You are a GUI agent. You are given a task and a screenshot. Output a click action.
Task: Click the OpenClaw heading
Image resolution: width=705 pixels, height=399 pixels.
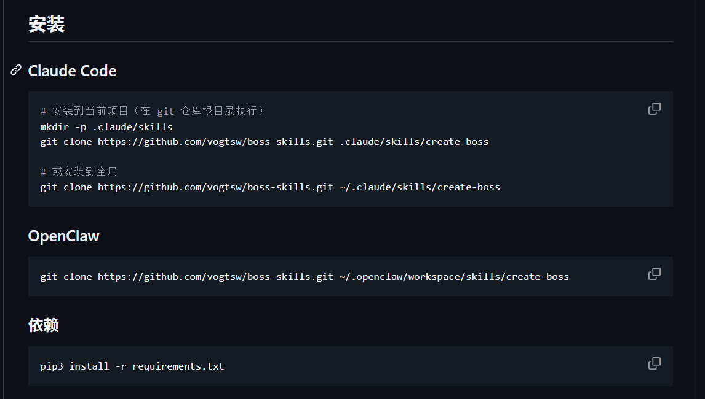[x=63, y=236]
